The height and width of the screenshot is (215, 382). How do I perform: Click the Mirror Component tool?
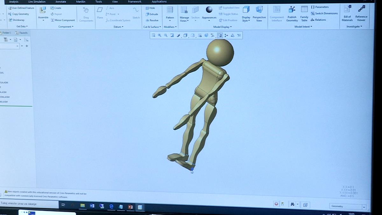tap(63, 20)
